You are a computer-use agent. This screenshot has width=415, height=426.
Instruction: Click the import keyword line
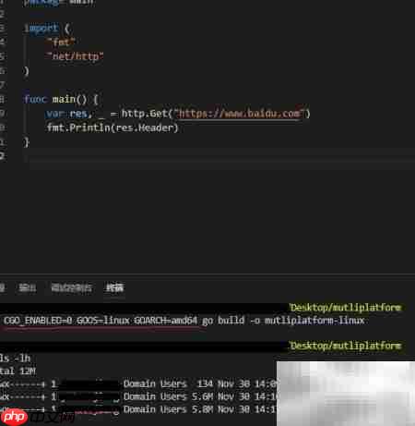point(48,29)
